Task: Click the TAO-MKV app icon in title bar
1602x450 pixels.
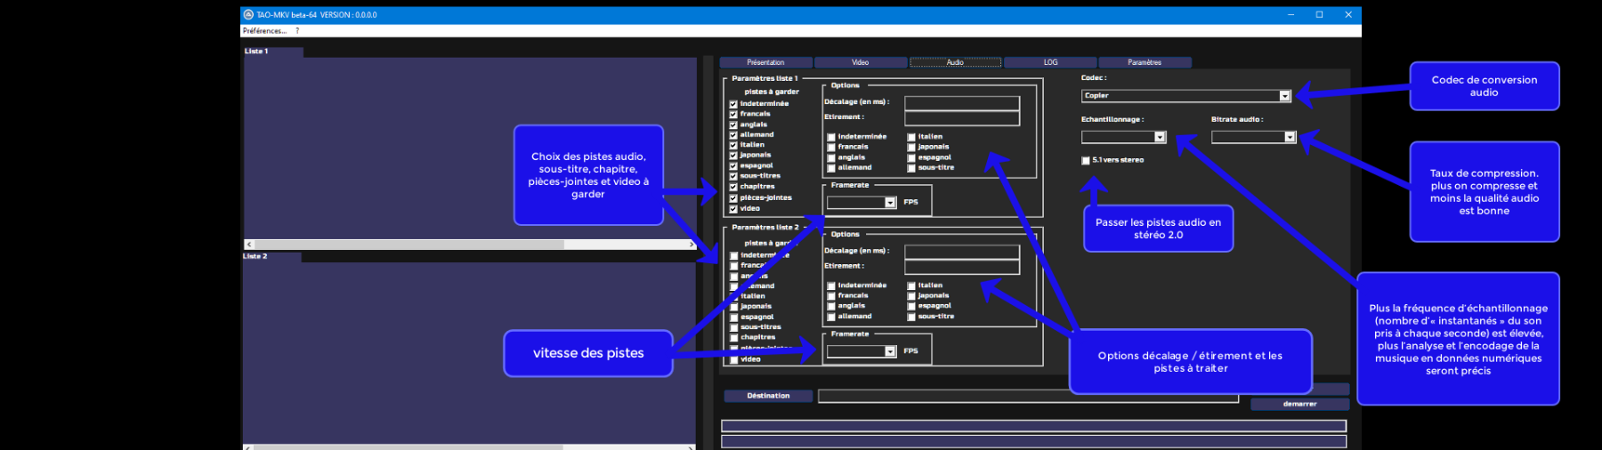Action: 248,15
